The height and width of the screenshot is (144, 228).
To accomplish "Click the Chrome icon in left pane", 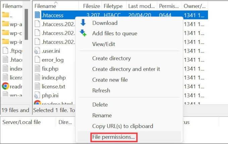I will (x=5, y=86).
